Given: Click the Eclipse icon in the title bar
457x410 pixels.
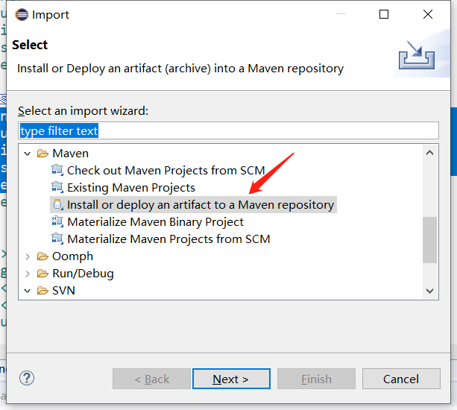Looking at the screenshot, I should click(22, 15).
